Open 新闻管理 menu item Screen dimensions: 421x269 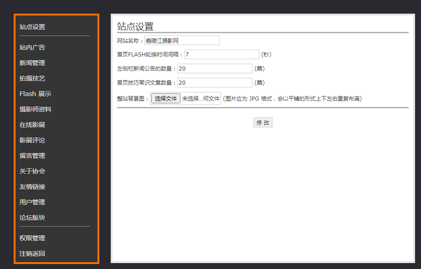[32, 63]
